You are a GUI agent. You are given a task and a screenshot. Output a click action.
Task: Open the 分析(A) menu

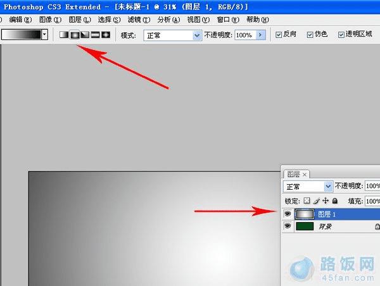(168, 20)
